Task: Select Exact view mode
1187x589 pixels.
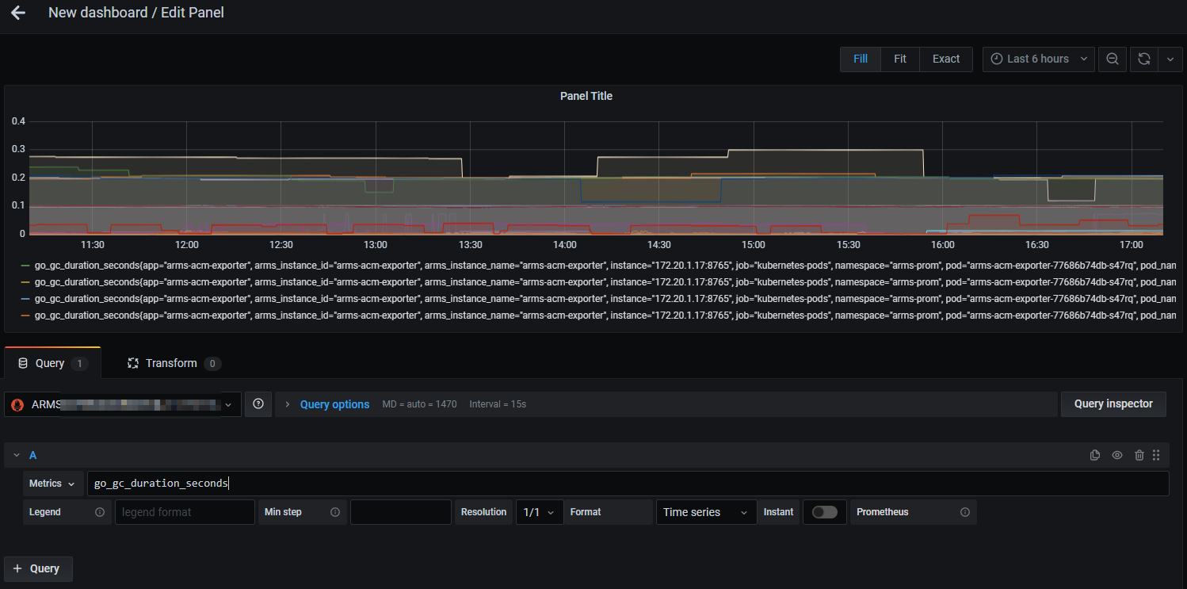Action: [946, 59]
